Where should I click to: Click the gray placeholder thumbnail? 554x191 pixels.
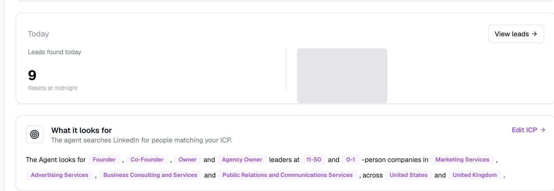[342, 75]
